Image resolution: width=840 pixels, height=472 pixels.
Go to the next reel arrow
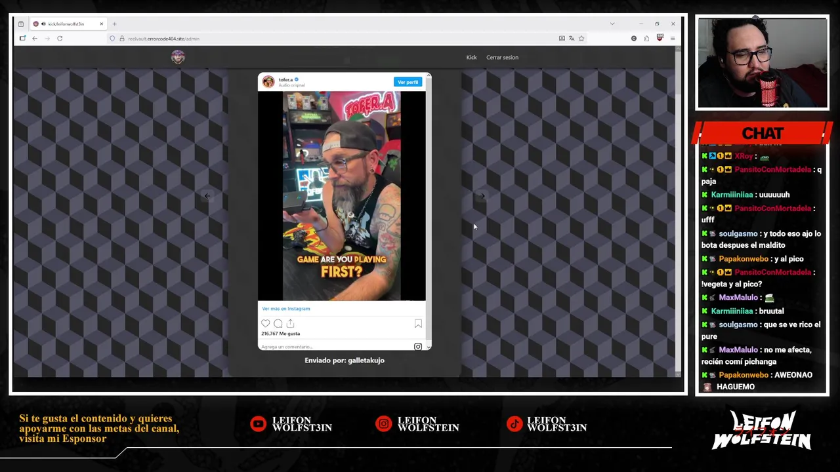pyautogui.click(x=482, y=195)
